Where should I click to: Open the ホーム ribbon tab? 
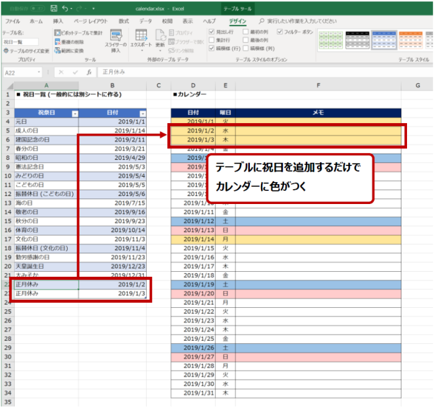(36, 21)
